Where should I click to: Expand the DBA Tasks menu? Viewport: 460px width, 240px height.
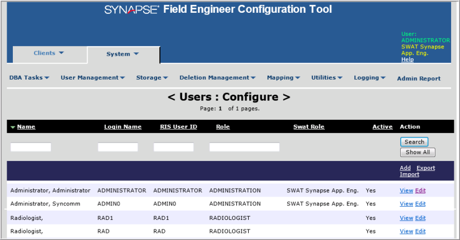point(29,78)
